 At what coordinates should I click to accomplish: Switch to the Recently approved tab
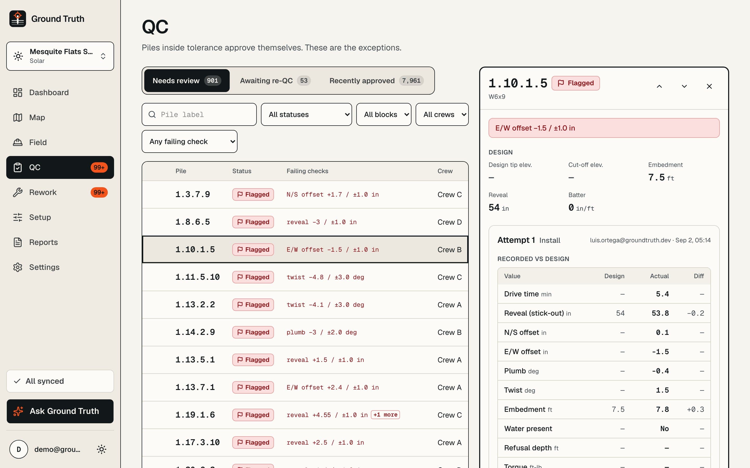[x=376, y=81]
